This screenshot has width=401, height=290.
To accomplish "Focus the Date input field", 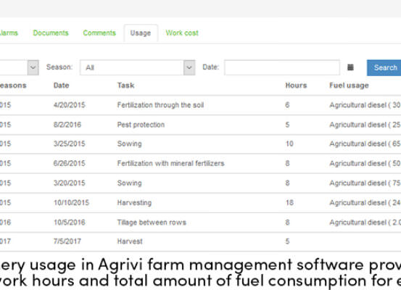I will [282, 67].
